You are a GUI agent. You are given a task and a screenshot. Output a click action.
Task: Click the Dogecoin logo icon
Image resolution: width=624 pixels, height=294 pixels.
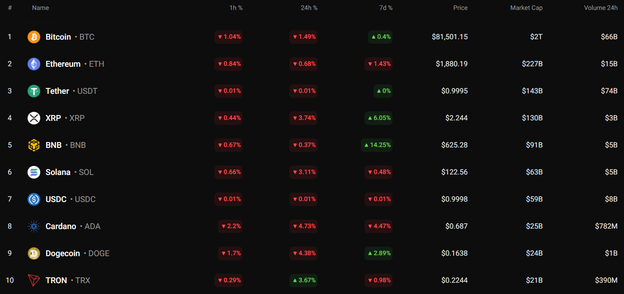tap(34, 253)
